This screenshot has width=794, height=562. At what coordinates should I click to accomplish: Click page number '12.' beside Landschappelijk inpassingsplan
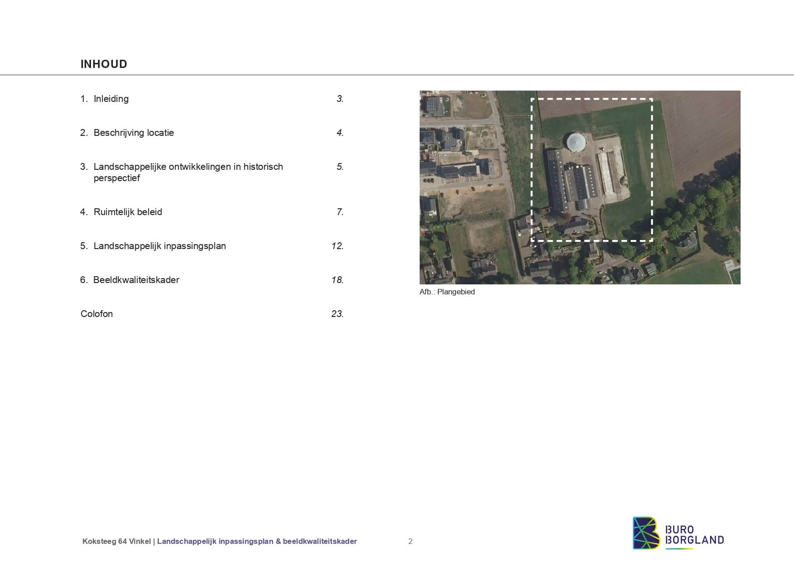coord(338,246)
